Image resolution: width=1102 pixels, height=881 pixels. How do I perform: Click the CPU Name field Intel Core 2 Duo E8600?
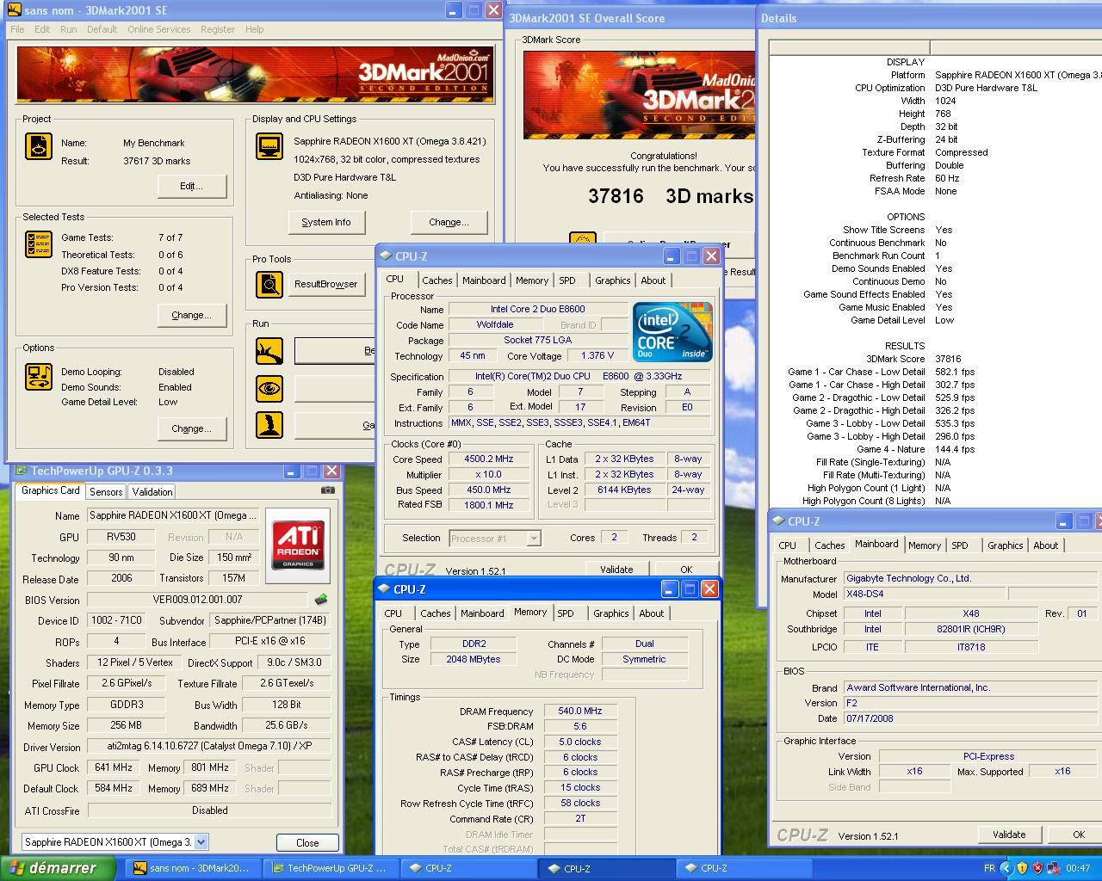coord(538,309)
